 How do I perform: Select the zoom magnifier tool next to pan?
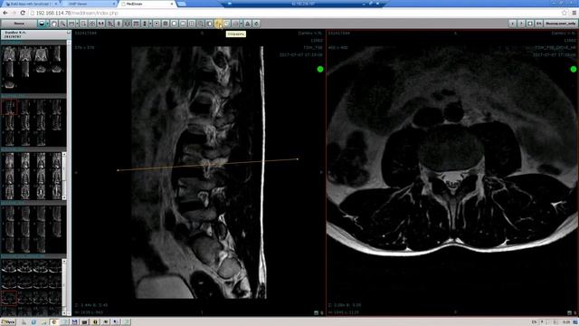click(62, 24)
